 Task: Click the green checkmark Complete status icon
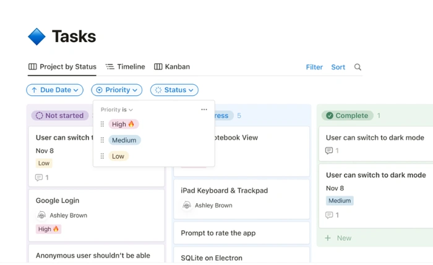point(330,116)
